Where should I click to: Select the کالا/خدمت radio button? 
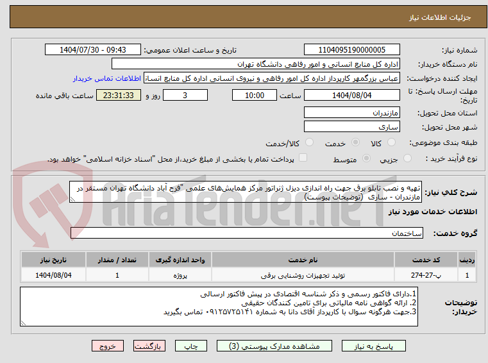click(x=309, y=142)
